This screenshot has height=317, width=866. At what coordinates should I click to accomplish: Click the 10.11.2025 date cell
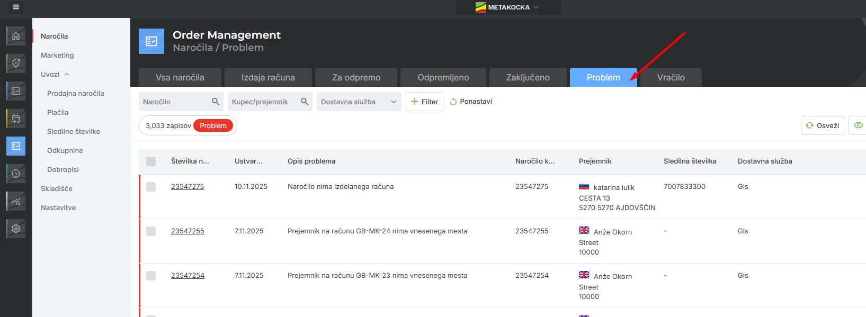point(251,187)
